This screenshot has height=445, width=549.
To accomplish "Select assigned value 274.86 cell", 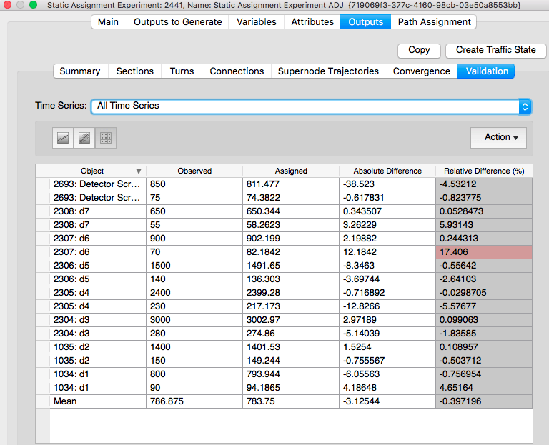I will (x=291, y=334).
